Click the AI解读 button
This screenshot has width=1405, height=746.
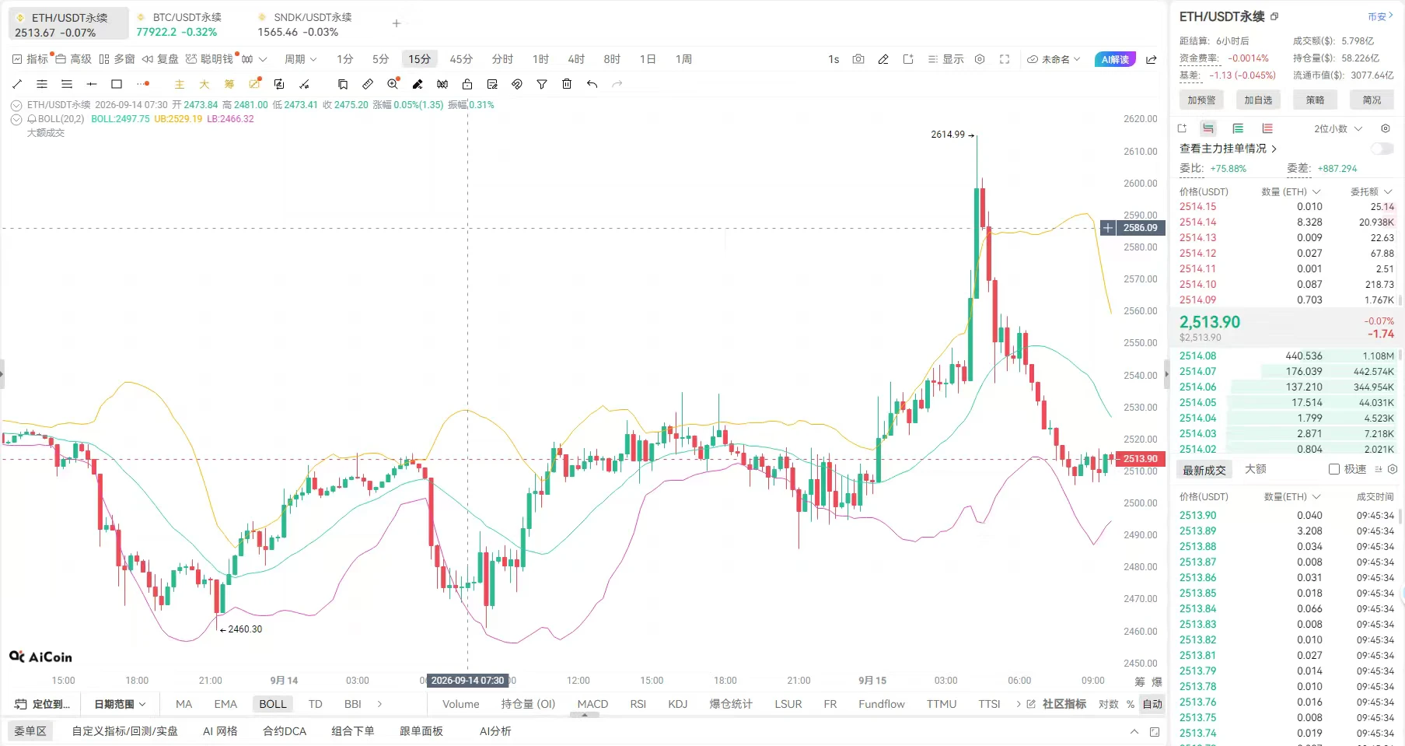pyautogui.click(x=1115, y=59)
